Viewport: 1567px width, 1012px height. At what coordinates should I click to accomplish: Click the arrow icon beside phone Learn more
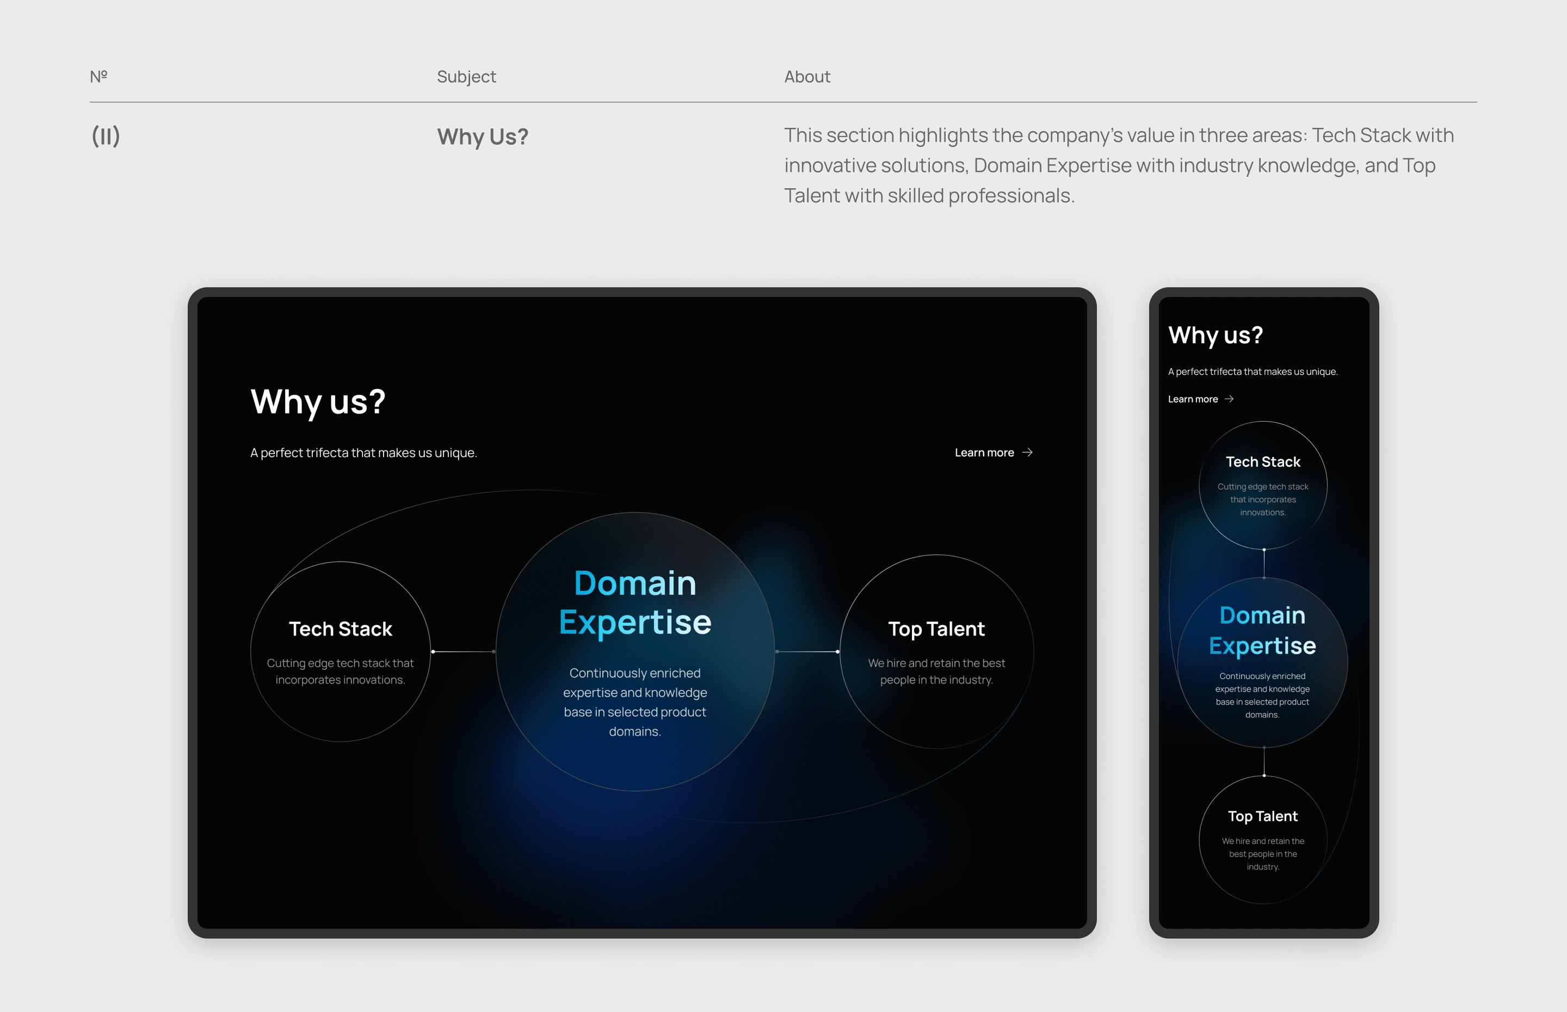click(1229, 399)
